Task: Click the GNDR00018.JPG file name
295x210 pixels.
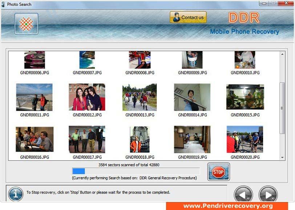Action: tap(140, 157)
